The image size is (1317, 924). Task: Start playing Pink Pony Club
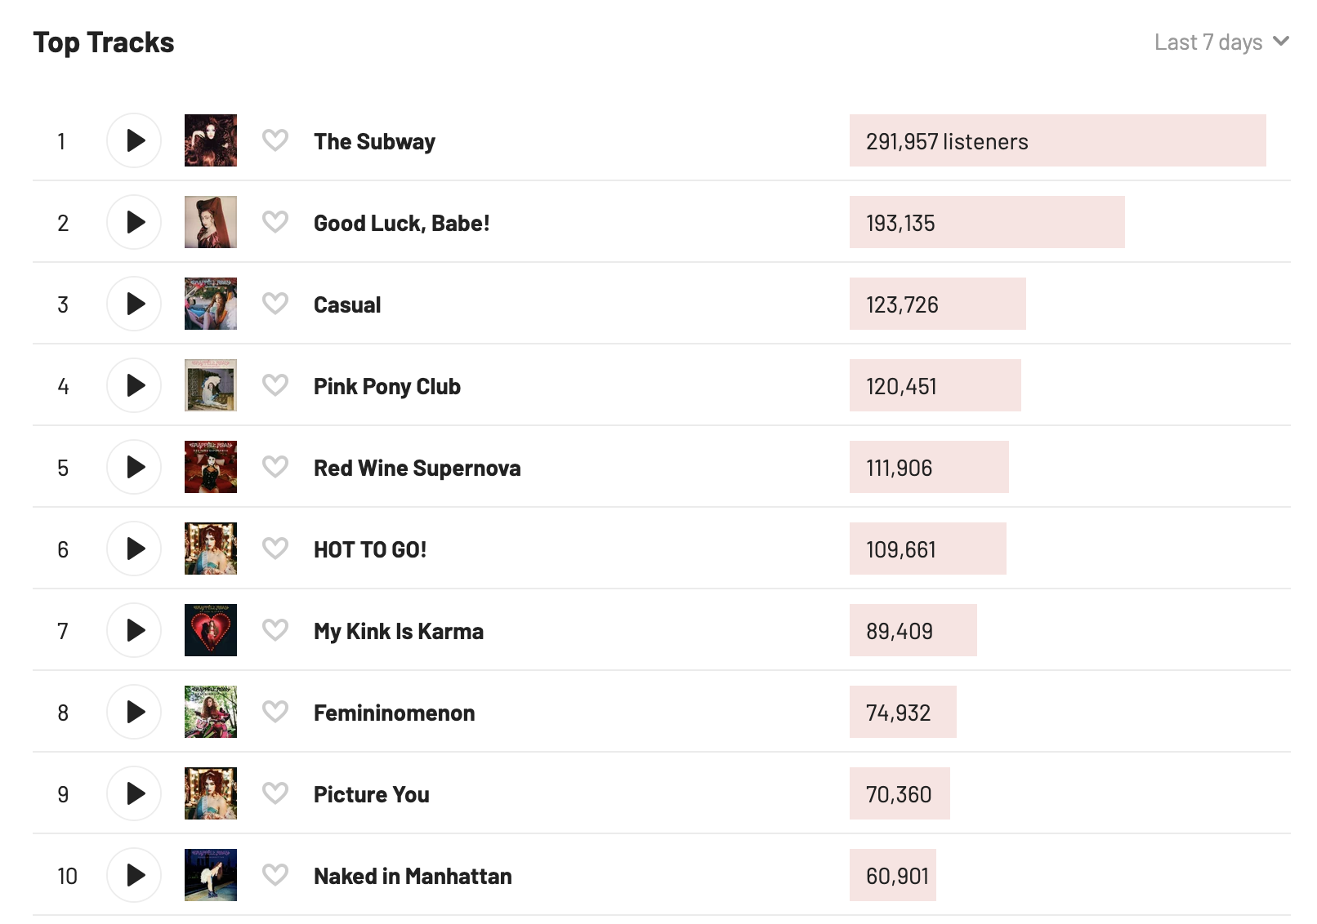click(x=134, y=385)
